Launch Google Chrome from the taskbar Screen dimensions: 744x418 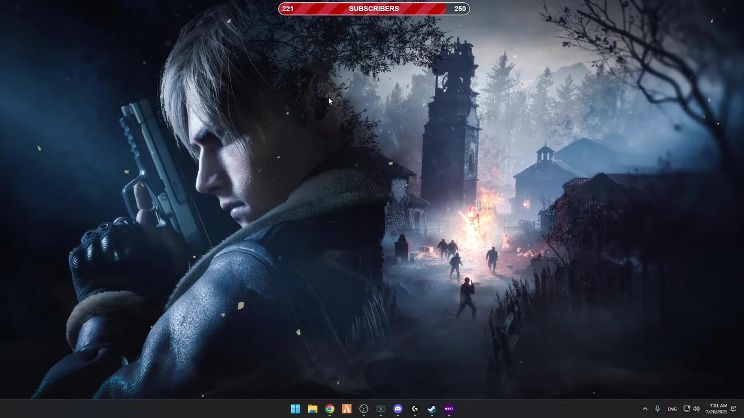click(330, 409)
